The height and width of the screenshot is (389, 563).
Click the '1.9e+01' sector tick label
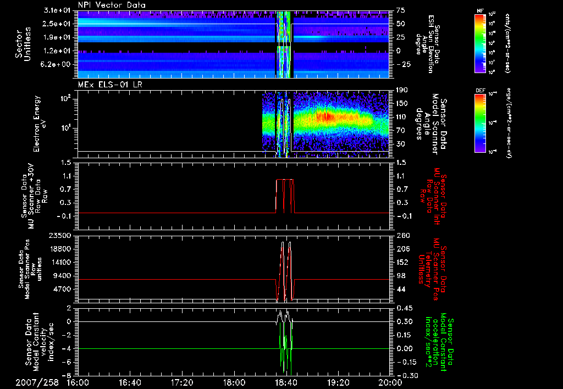tap(57, 37)
